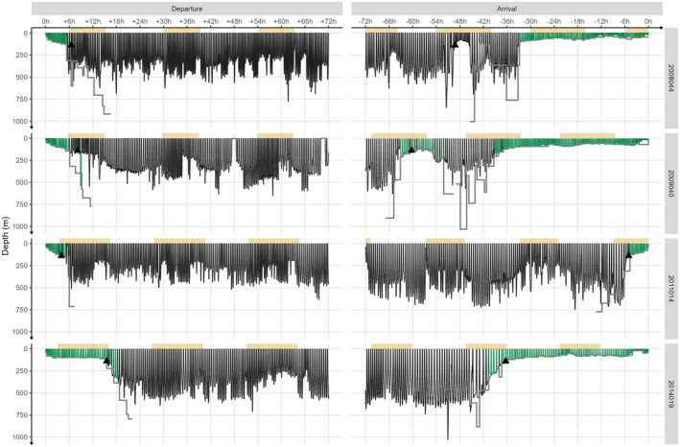
Task: Click the 1000 depth label in 2014019 row
Action: [21, 437]
